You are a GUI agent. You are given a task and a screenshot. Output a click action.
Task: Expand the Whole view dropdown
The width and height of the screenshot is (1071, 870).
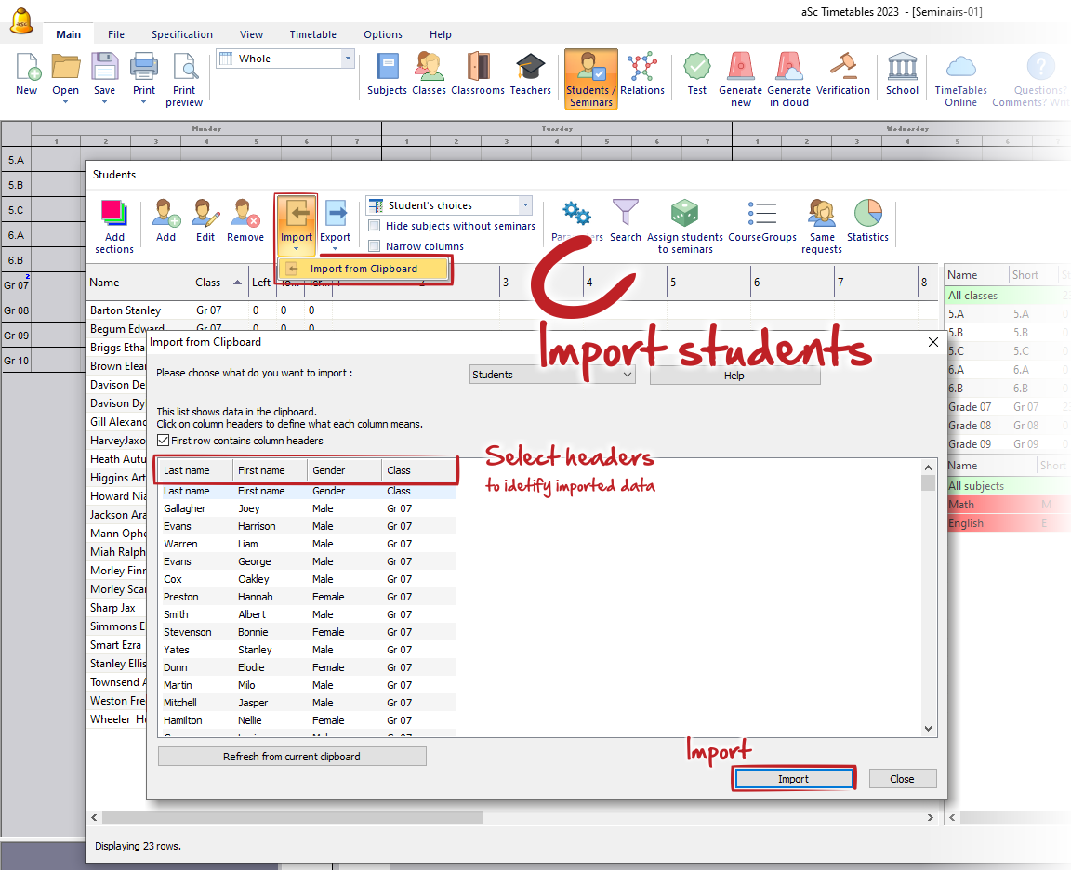(x=349, y=59)
